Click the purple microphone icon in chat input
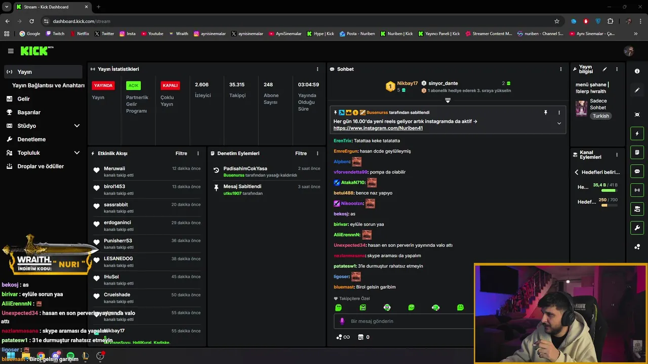 click(342, 321)
